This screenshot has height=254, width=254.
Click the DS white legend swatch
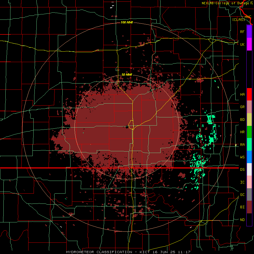pyautogui.click(x=249, y=169)
